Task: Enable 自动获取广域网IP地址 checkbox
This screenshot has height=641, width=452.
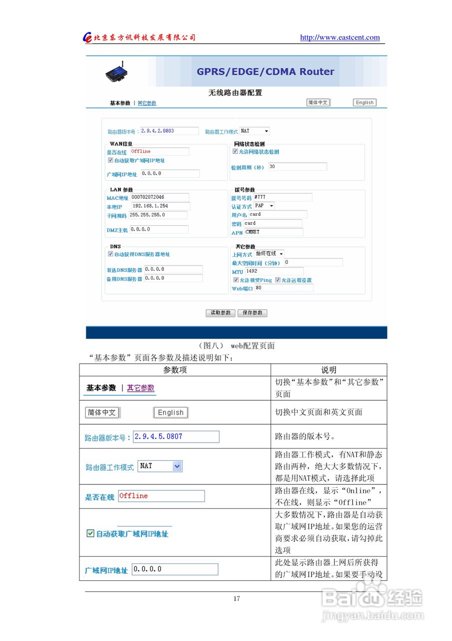Action: (111, 161)
